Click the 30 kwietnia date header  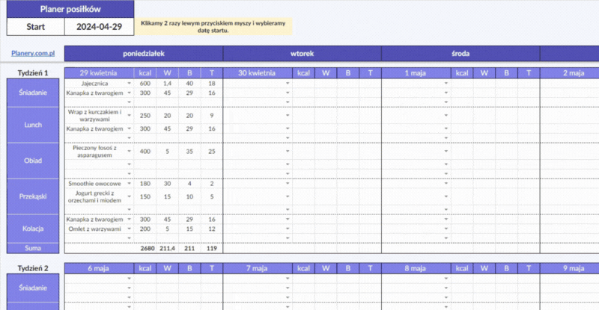(257, 72)
